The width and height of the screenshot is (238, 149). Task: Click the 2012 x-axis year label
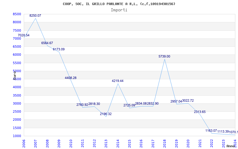94,144
